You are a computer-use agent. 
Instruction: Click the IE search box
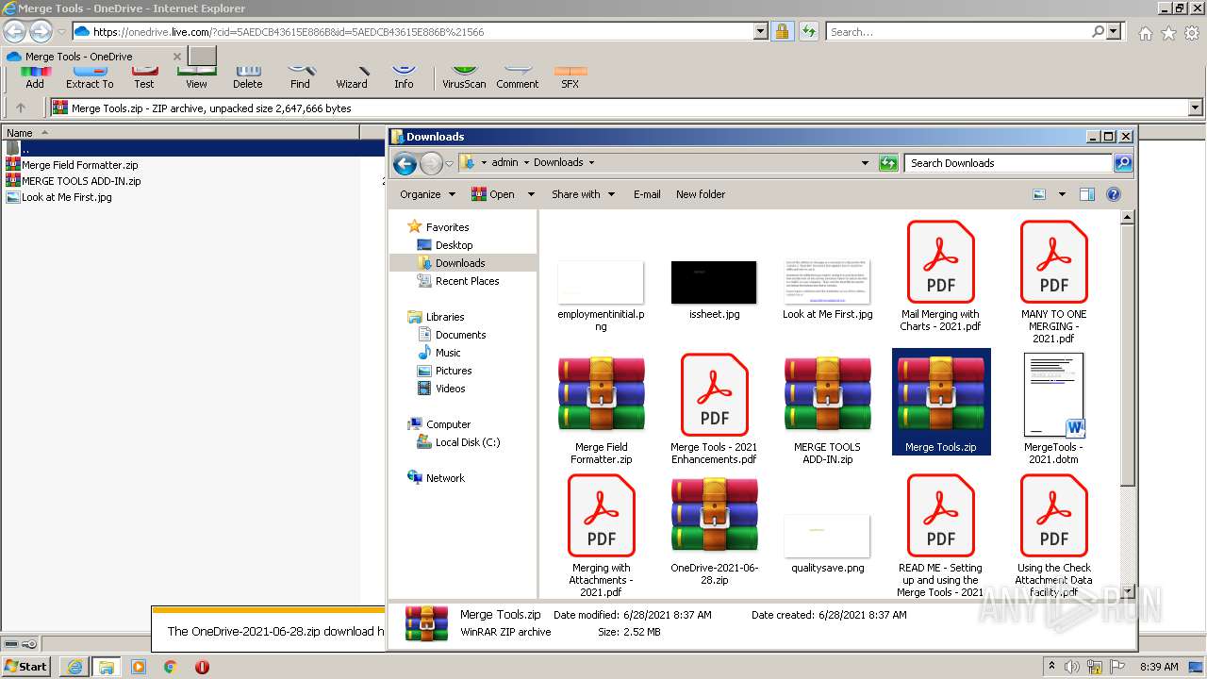tap(957, 32)
